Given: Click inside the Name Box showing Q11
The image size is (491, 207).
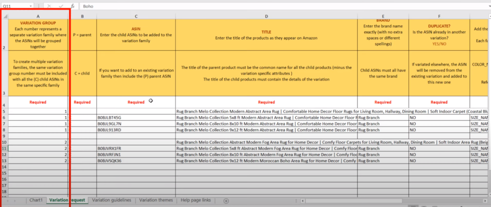Looking at the screenshot, I should [15, 6].
